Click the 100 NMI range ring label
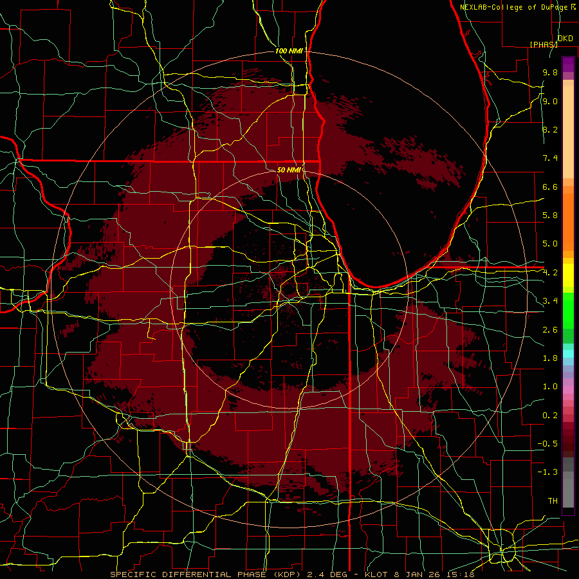This screenshot has height=579, width=579. coord(289,51)
